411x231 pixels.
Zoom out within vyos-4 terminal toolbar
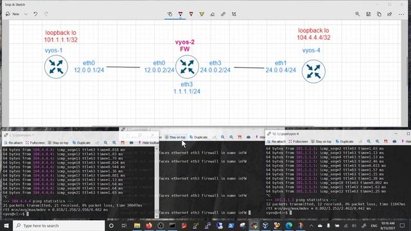click(x=378, y=141)
